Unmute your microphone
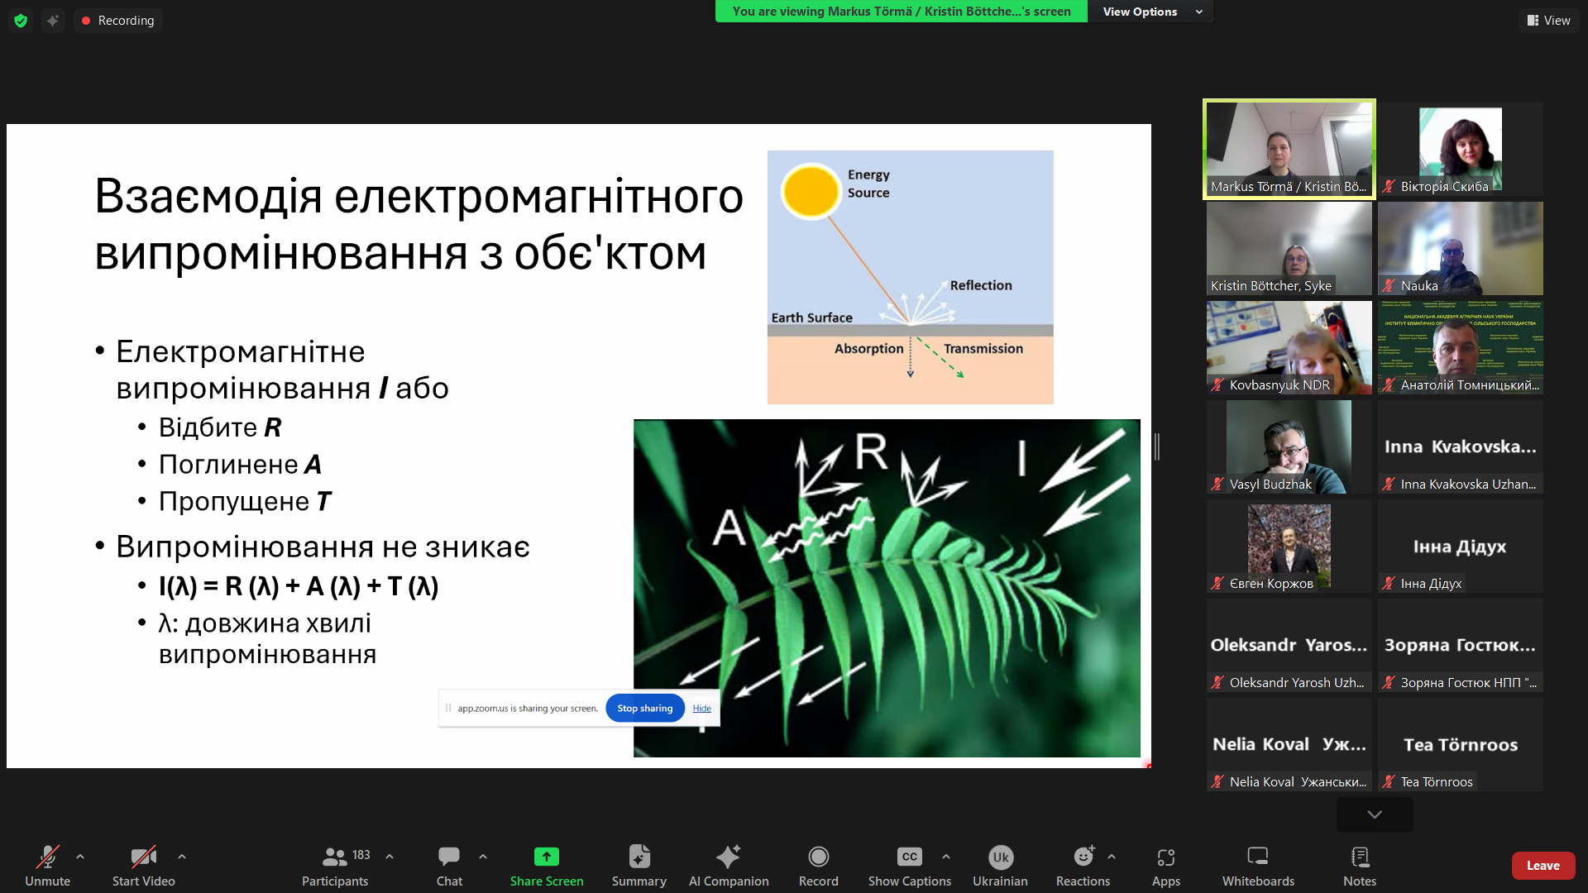The width and height of the screenshot is (1588, 893). coord(47,865)
